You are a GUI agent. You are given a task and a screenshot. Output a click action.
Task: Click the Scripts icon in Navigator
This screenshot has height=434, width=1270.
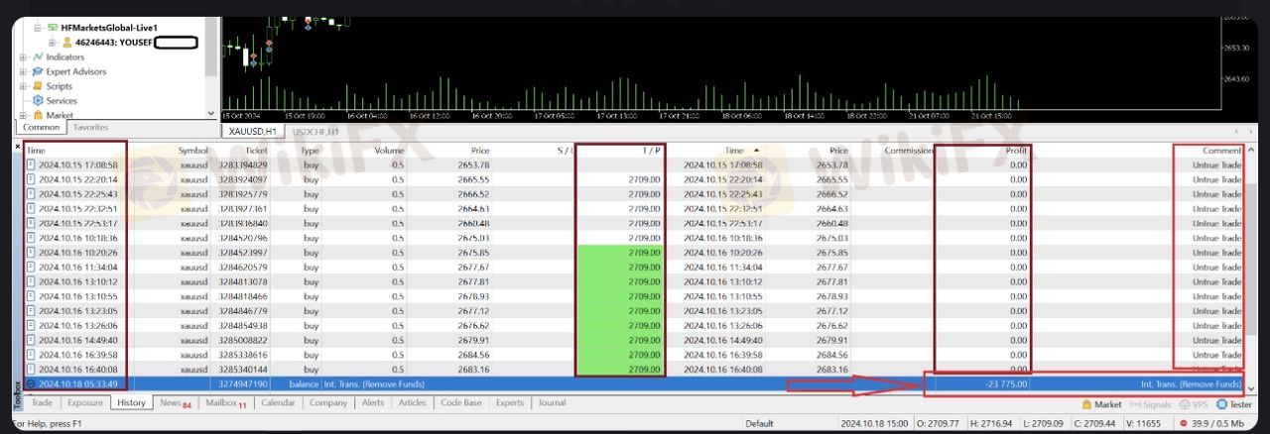38,86
